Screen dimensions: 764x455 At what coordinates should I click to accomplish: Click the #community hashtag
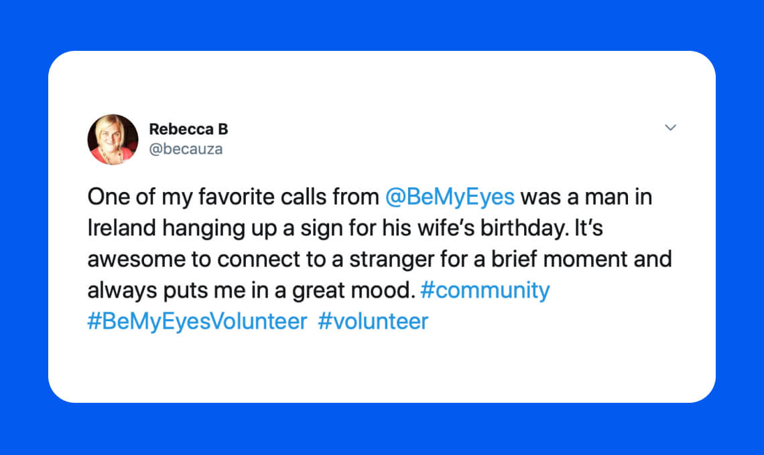pyautogui.click(x=485, y=290)
